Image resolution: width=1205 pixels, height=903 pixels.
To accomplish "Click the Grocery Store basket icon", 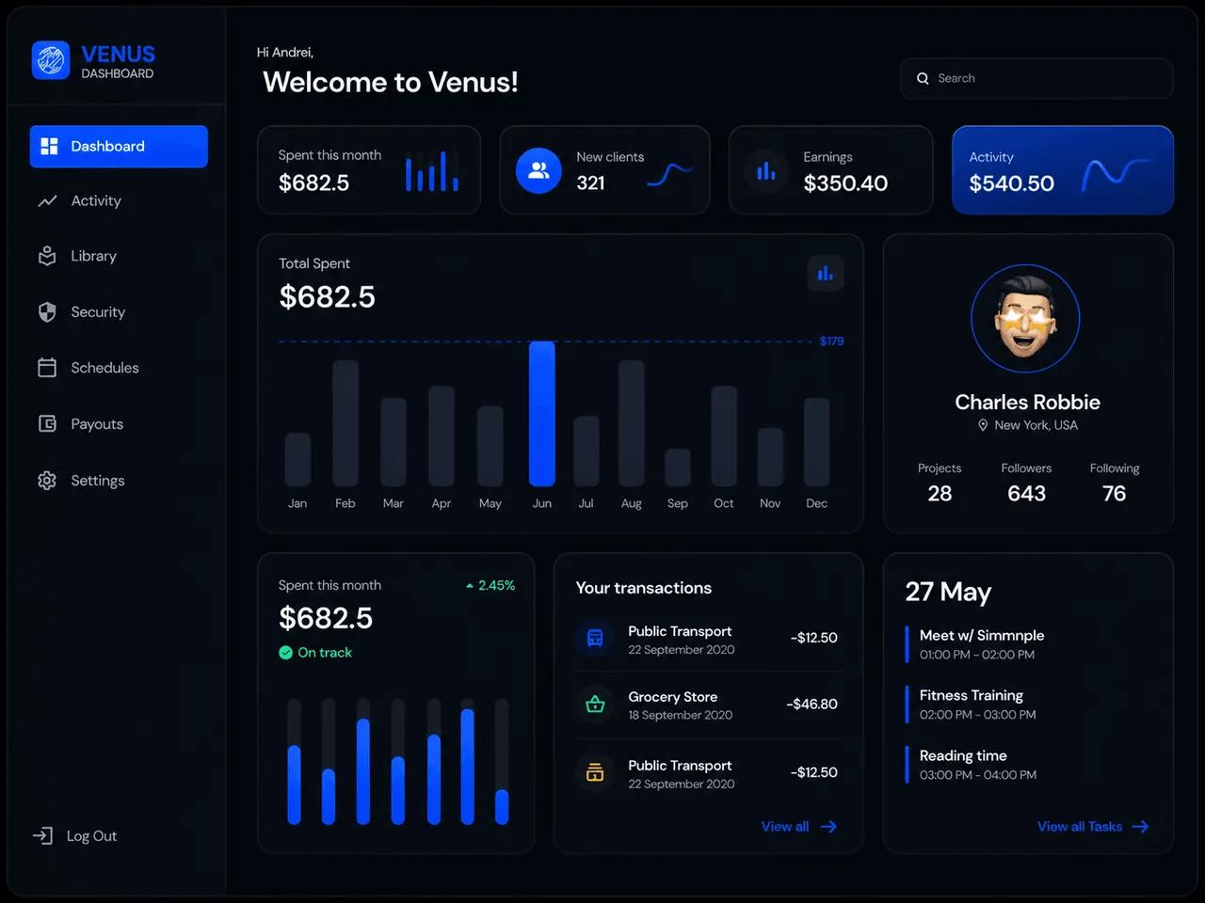I will click(x=595, y=704).
